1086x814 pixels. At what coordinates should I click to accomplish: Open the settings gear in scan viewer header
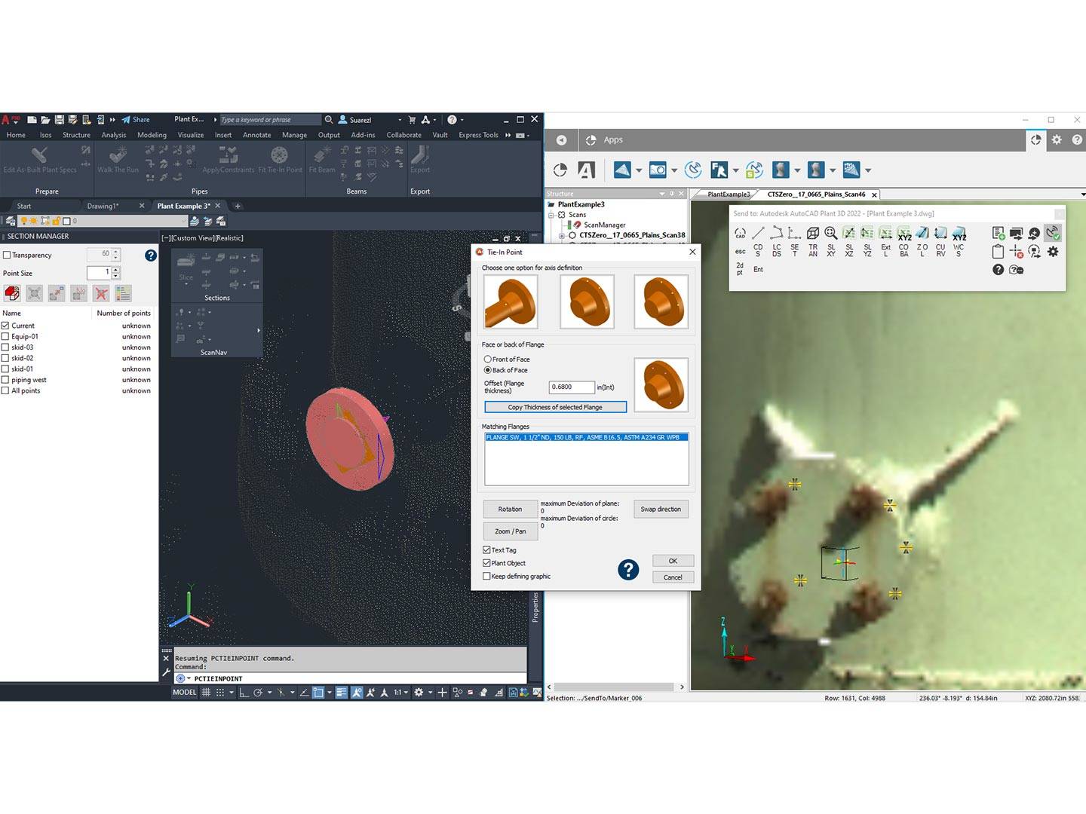(1057, 140)
